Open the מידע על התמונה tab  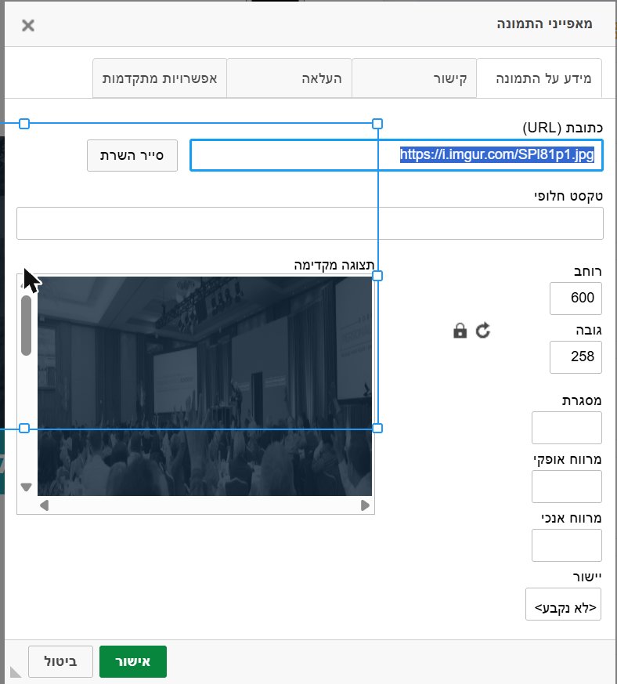tap(539, 78)
